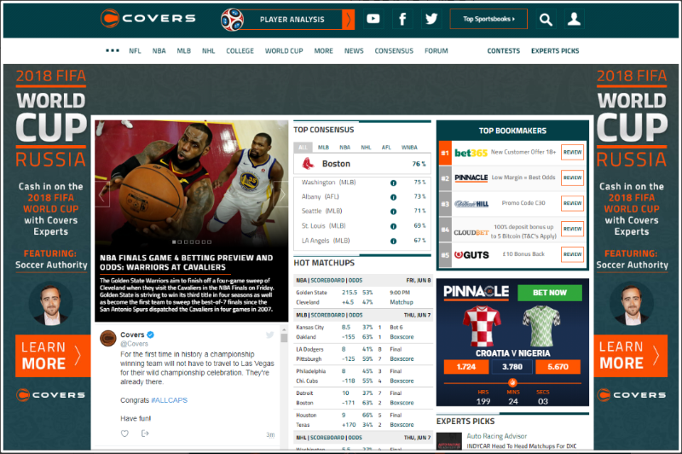Select Nigeria odds 5.670
This screenshot has height=454, width=682.
(558, 367)
